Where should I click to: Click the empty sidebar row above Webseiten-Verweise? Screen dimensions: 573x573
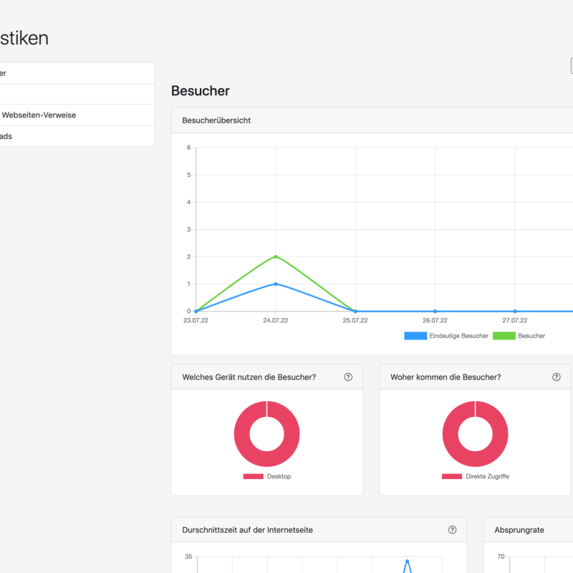[72, 94]
